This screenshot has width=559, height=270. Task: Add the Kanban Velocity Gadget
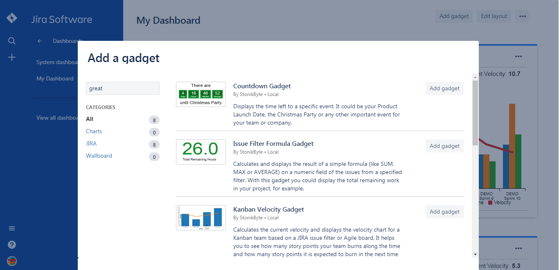(444, 212)
